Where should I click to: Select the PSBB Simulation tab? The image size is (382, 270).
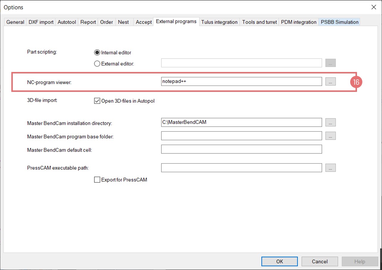(339, 22)
